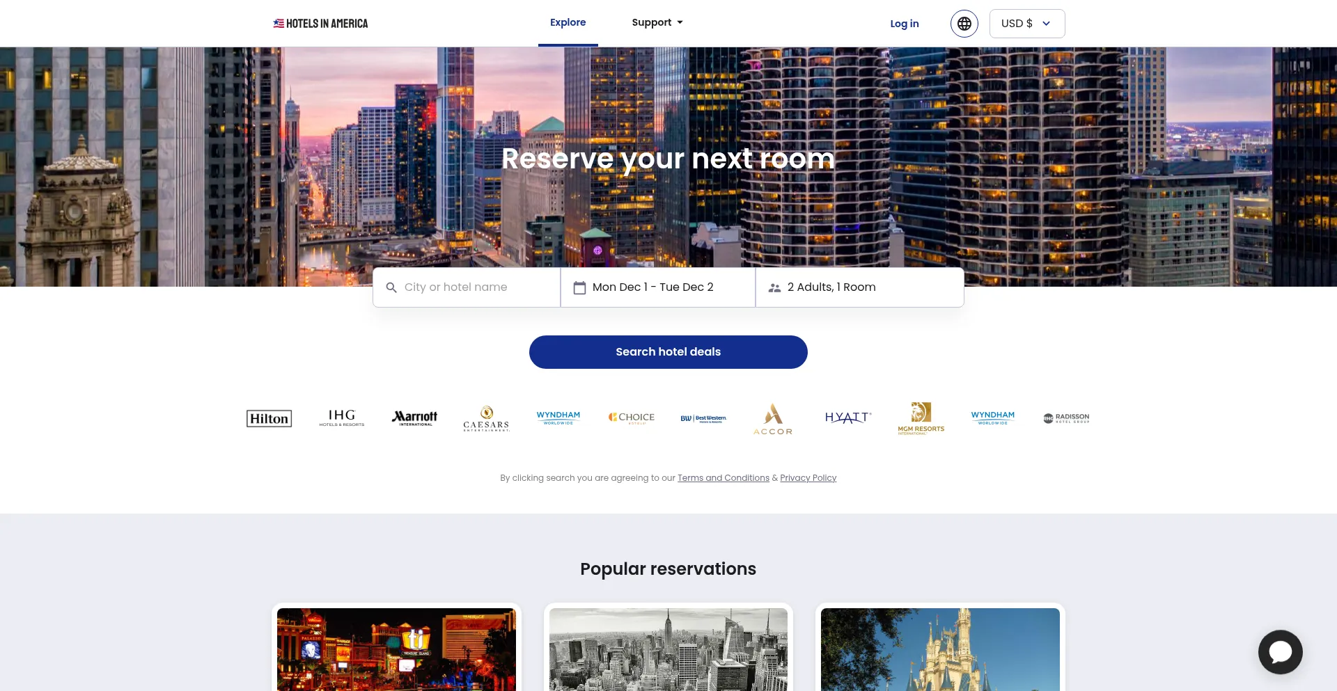Viewport: 1337px width, 691px height.
Task: Open the Mon Dec 1 - Tue Dec 2 date picker
Action: pos(658,287)
